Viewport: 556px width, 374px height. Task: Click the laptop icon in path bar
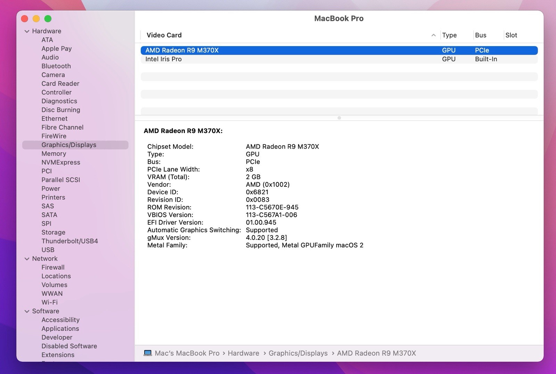point(148,353)
